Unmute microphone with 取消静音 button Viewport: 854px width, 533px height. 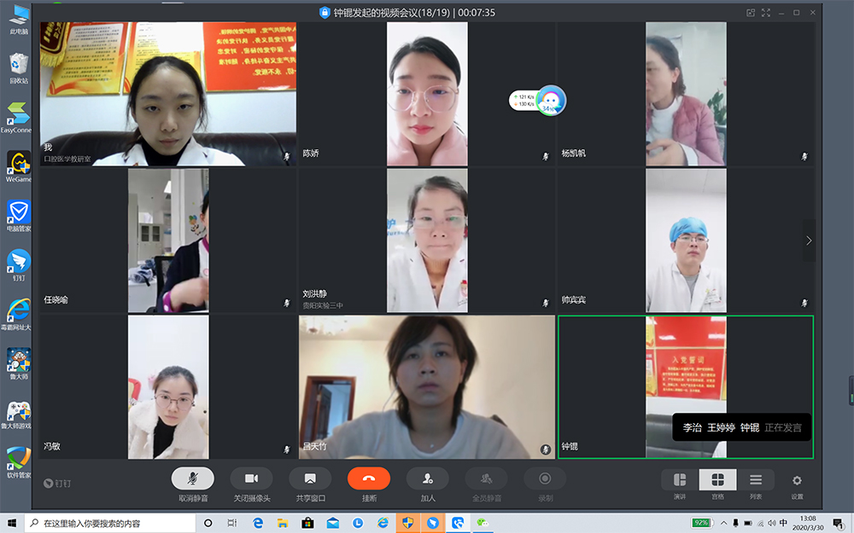click(x=193, y=479)
